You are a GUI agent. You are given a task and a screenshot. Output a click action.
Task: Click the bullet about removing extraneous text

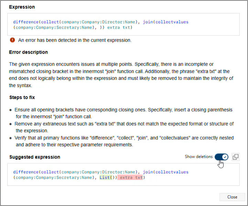pyautogui.click(x=124, y=124)
